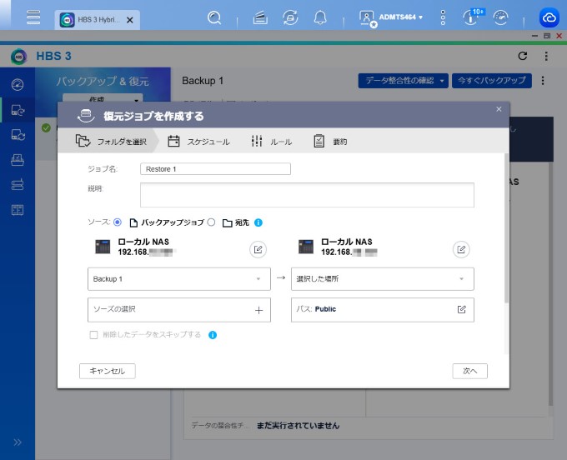The image size is (567, 460).
Task: Click the search magnifier icon in top bar
Action: tap(214, 17)
